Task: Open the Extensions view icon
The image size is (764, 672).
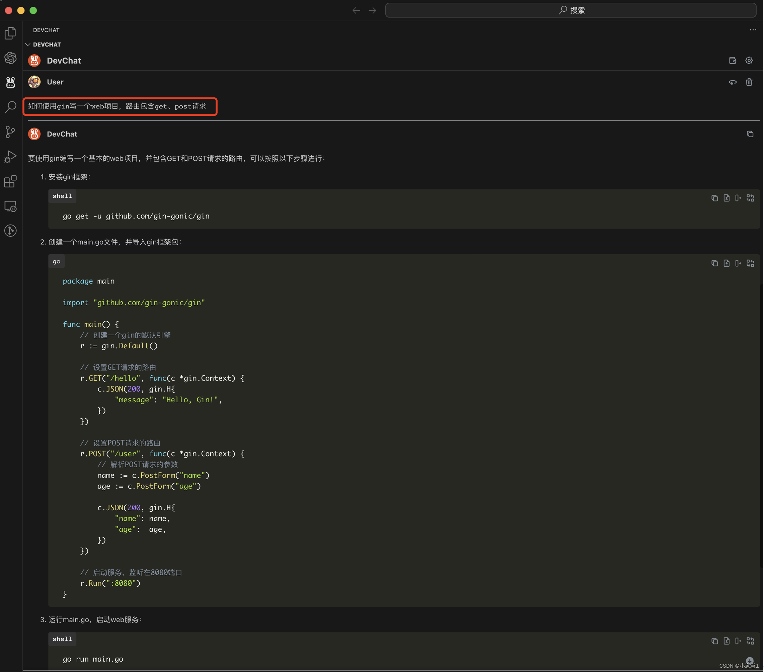Action: tap(10, 181)
